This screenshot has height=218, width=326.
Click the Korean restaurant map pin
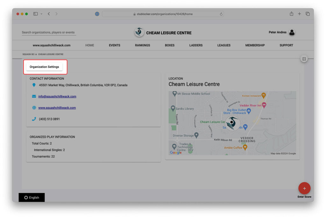click(x=263, y=95)
